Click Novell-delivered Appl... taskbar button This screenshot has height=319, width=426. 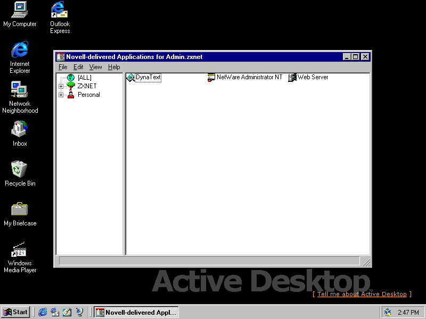pos(136,312)
